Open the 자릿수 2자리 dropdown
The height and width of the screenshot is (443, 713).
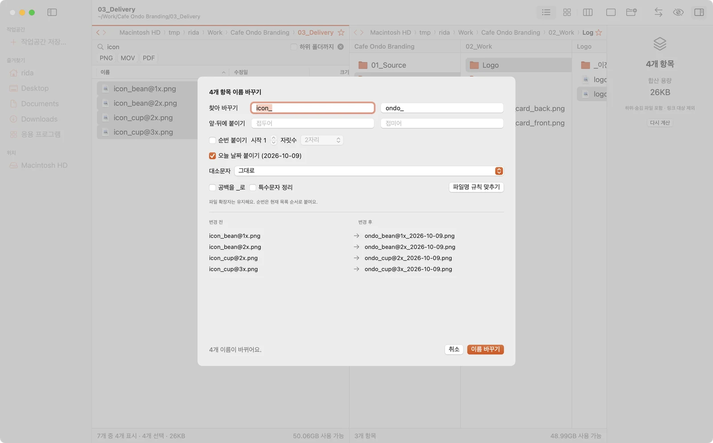pos(322,140)
